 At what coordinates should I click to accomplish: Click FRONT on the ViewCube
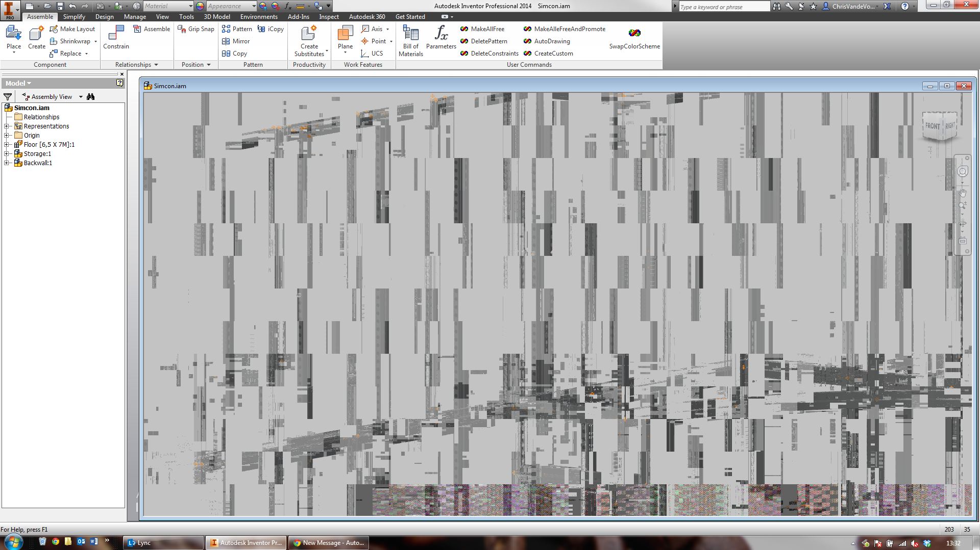933,125
